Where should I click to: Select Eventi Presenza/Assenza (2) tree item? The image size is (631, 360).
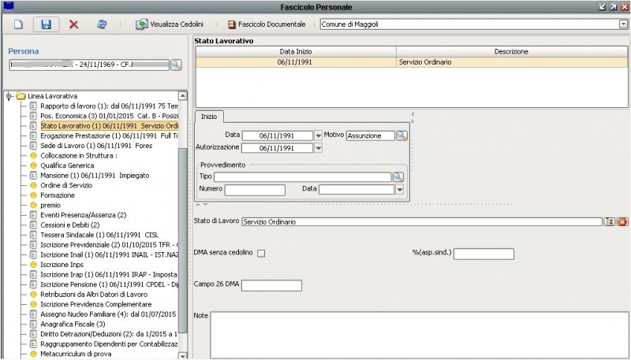(x=83, y=215)
